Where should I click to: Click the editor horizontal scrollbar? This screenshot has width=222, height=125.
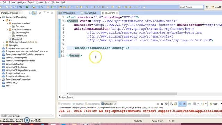123,94
